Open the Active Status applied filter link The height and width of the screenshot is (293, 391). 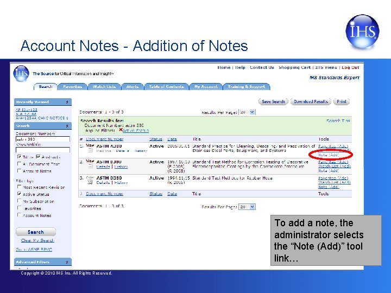click(x=136, y=130)
